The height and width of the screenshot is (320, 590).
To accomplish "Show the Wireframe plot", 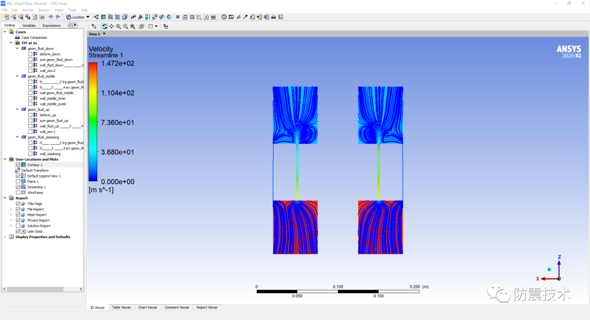I will click(18, 192).
